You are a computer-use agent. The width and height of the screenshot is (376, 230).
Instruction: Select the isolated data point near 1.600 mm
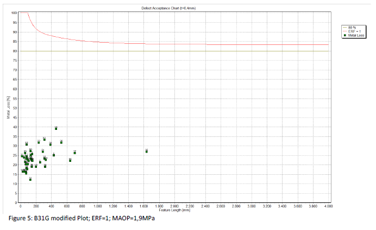[x=146, y=151]
